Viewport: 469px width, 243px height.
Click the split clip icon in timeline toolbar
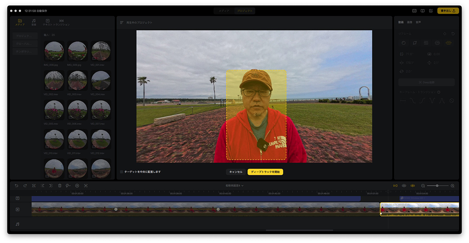[x=34, y=186]
